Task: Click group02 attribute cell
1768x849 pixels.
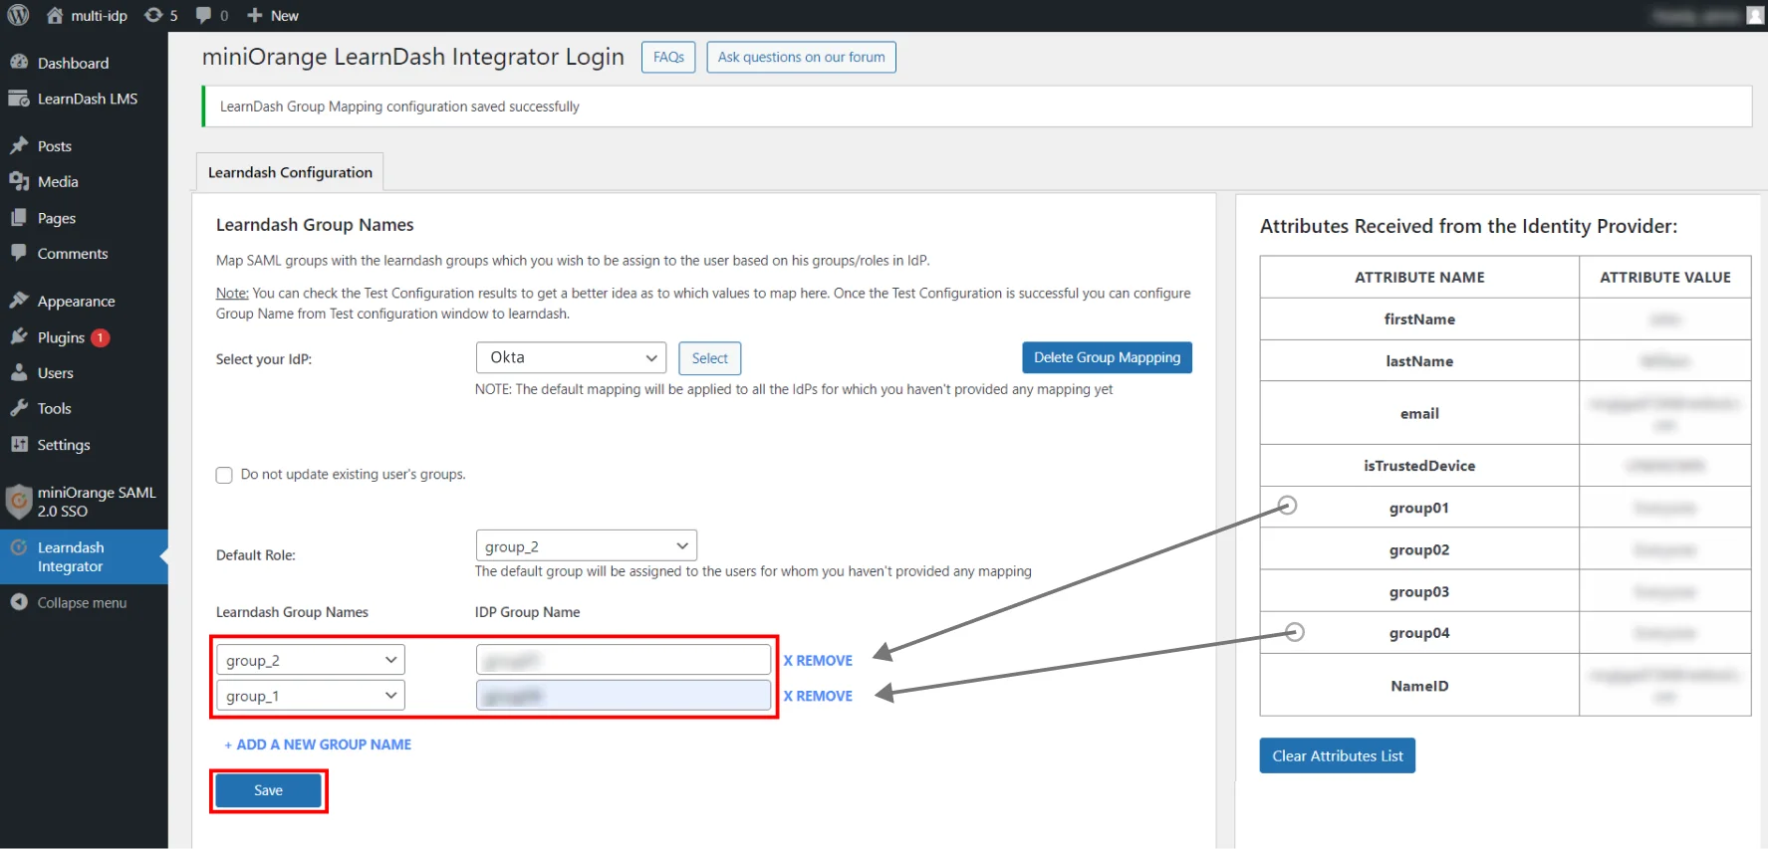Action: 1419,549
